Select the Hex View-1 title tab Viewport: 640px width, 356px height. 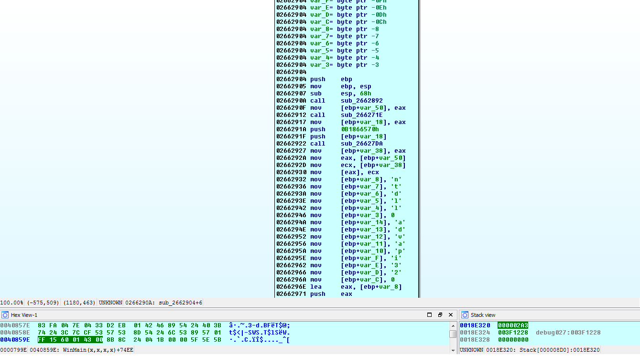coord(24,315)
